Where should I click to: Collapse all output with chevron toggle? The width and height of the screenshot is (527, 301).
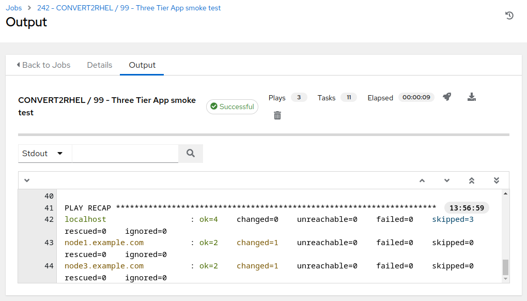[27, 180]
